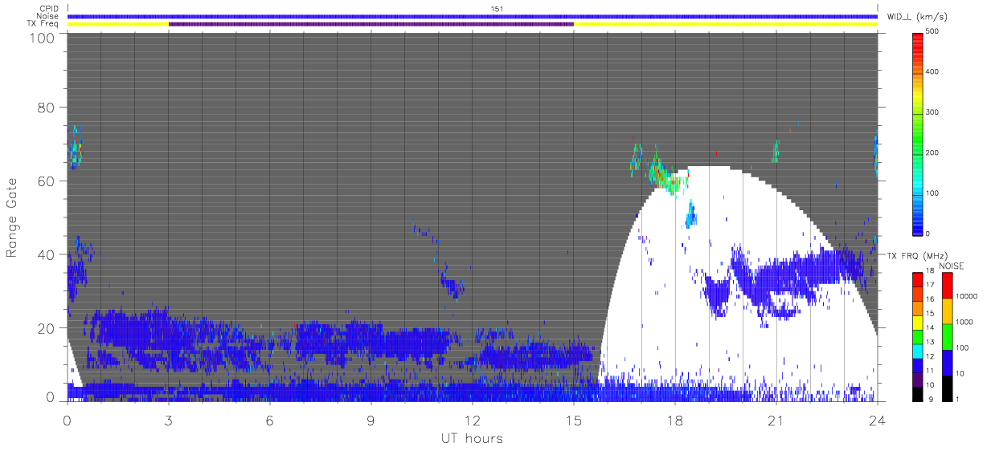Pick the green middle section of WID colorbar
The width and height of the screenshot is (987, 455).
(918, 136)
